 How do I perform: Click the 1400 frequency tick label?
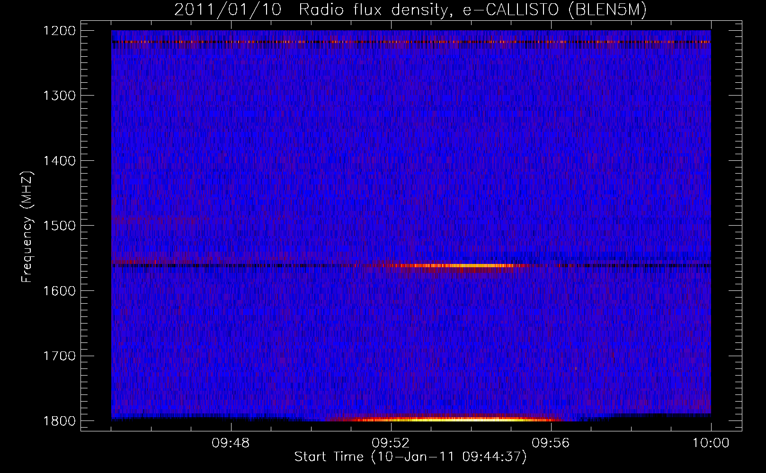[60, 161]
